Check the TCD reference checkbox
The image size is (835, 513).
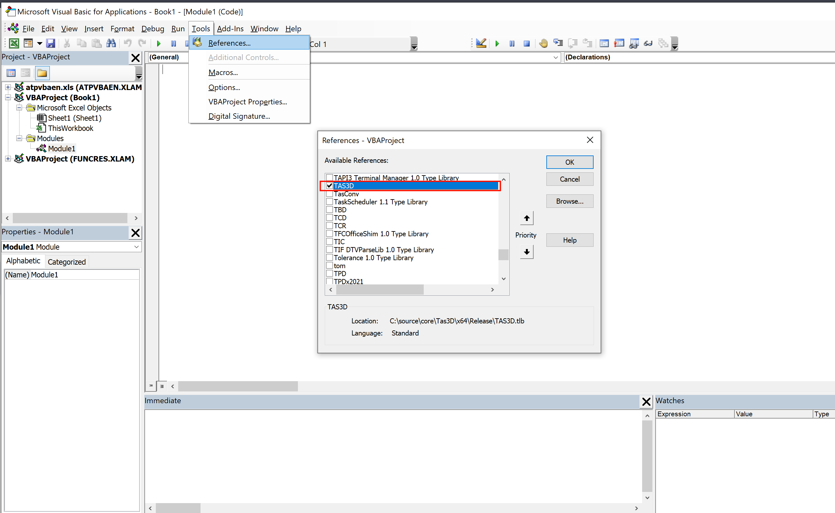click(330, 217)
